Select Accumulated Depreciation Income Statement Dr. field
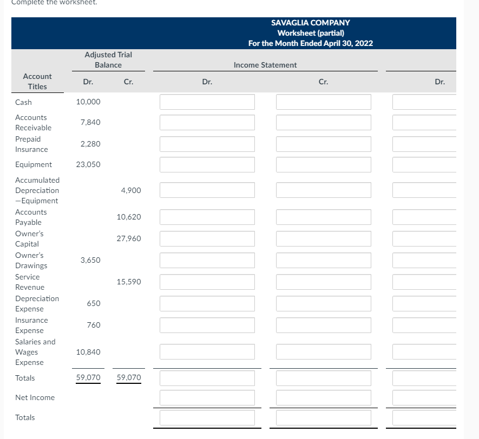 207,190
